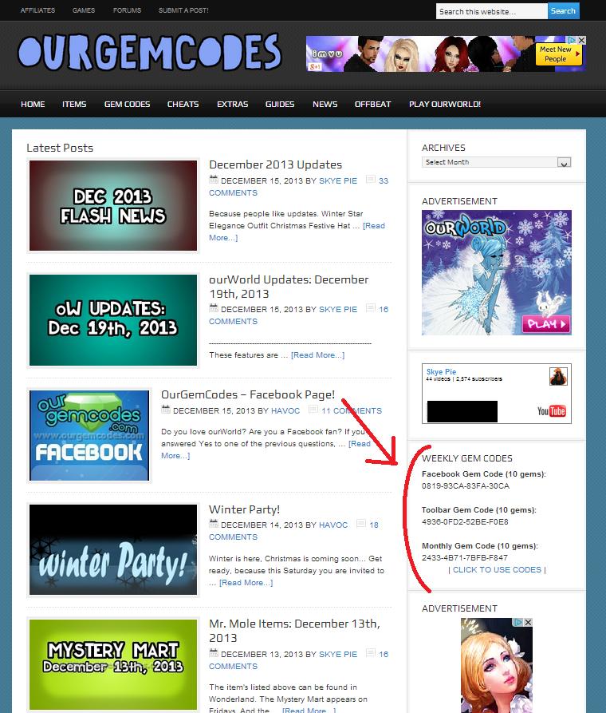Viewport: 606px width, 713px height.
Task: Open the Forums link in top bar
Action: click(x=127, y=10)
